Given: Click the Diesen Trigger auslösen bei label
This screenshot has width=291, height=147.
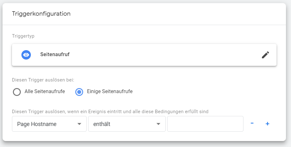Looking at the screenshot, I should click(x=43, y=80).
